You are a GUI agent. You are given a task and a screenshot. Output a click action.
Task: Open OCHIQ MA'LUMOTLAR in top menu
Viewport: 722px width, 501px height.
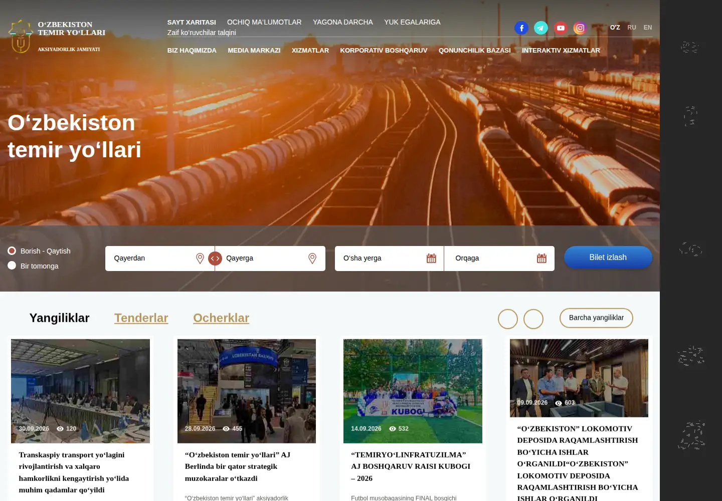(x=264, y=23)
